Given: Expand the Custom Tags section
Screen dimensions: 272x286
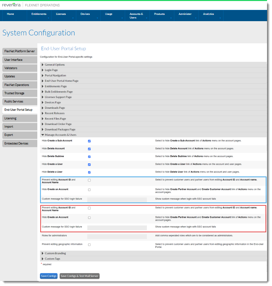Looking at the screenshot, I should tap(52, 259).
